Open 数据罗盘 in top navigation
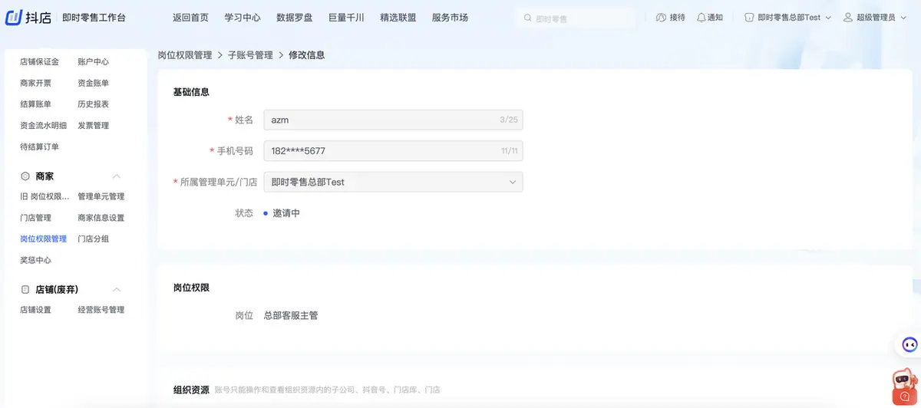 [x=295, y=18]
